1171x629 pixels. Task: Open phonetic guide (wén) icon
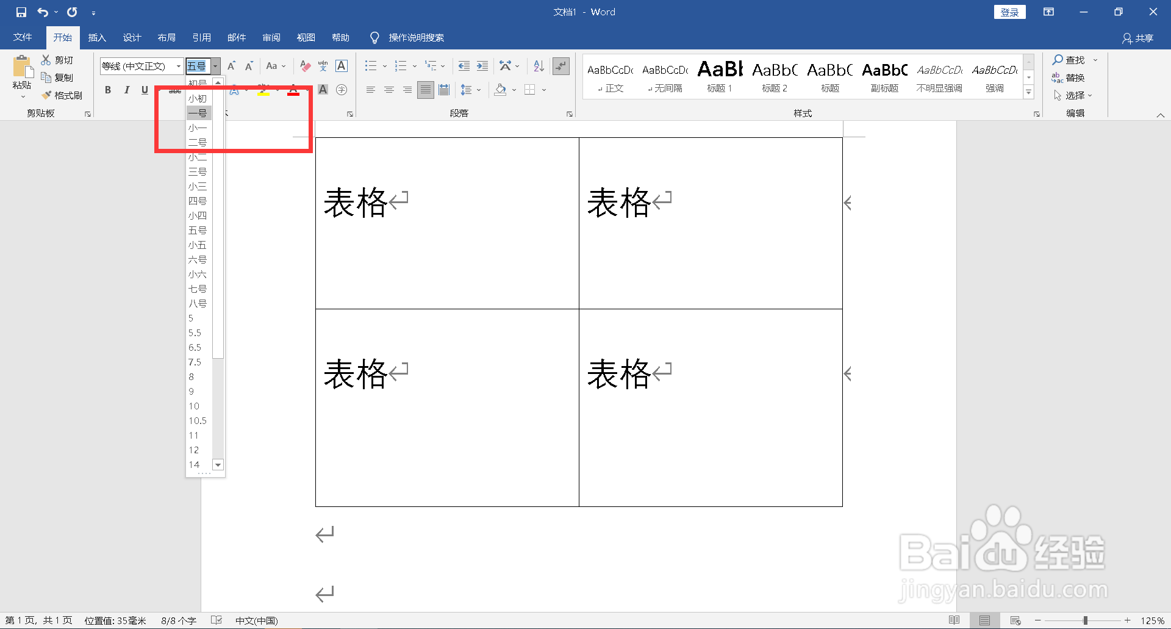[x=323, y=66]
